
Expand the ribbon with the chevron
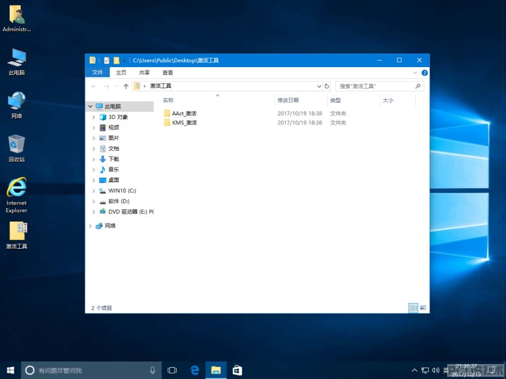pos(415,73)
